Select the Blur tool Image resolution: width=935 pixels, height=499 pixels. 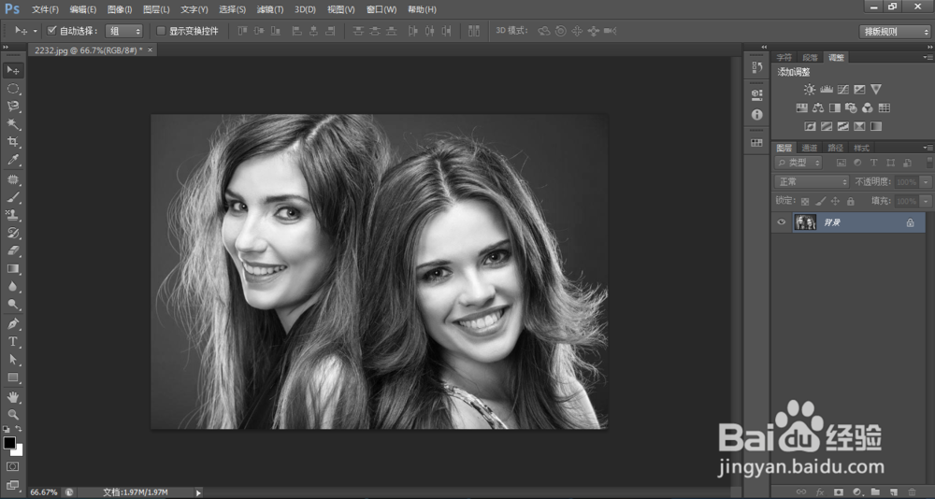click(13, 287)
